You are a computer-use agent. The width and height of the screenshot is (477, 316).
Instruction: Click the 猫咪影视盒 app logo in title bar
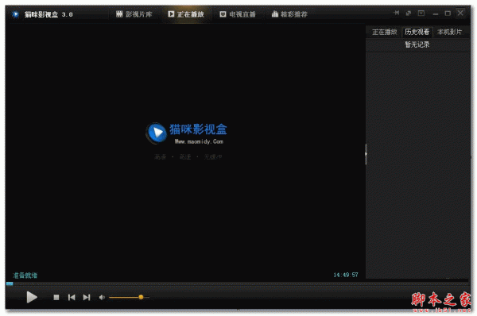tap(15, 14)
